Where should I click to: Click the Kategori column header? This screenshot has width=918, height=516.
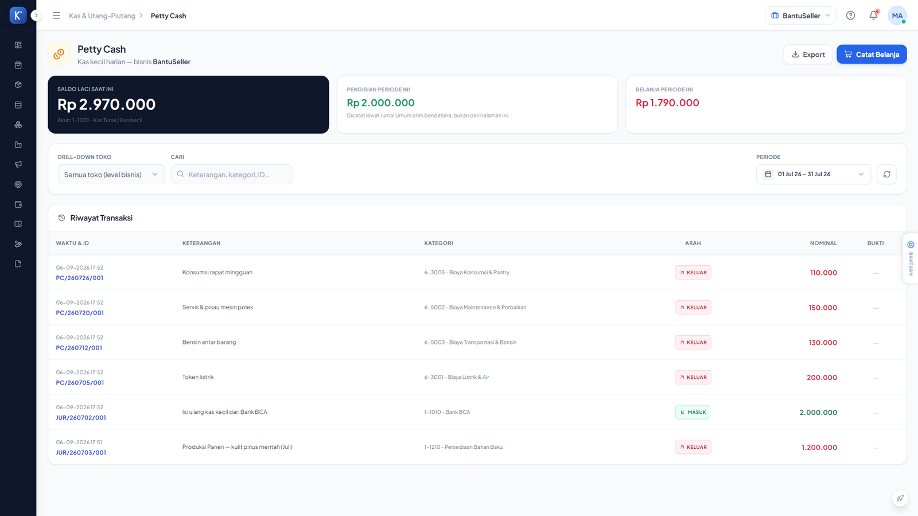coord(438,243)
